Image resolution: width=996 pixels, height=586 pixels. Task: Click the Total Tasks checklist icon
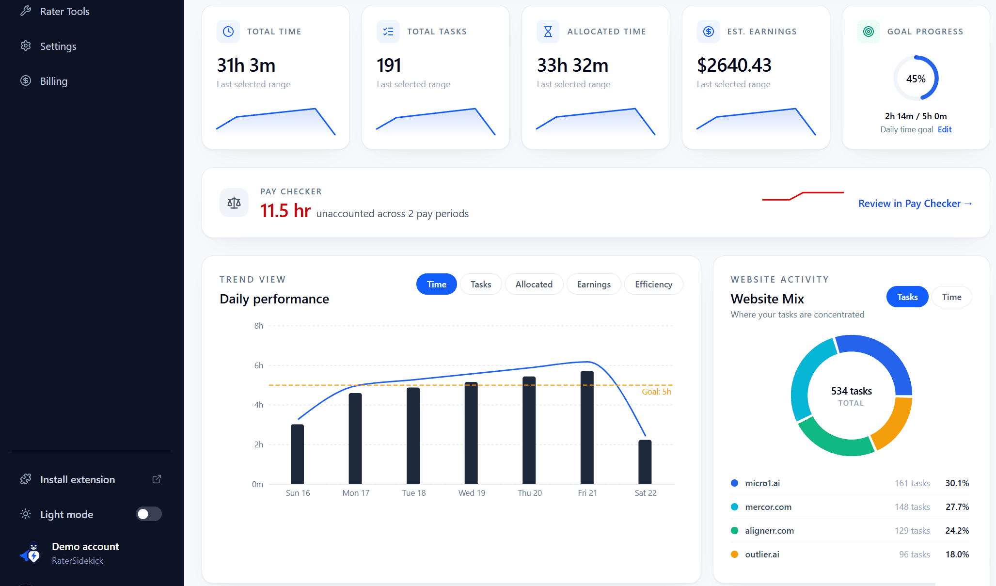pos(388,32)
